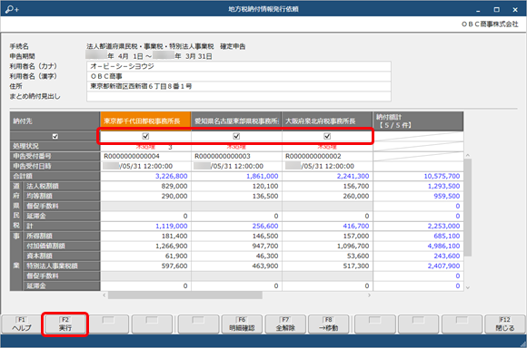The width and height of the screenshot is (527, 348).
Task: Click the 利用者名（カナ） input field
Action: coord(239,66)
